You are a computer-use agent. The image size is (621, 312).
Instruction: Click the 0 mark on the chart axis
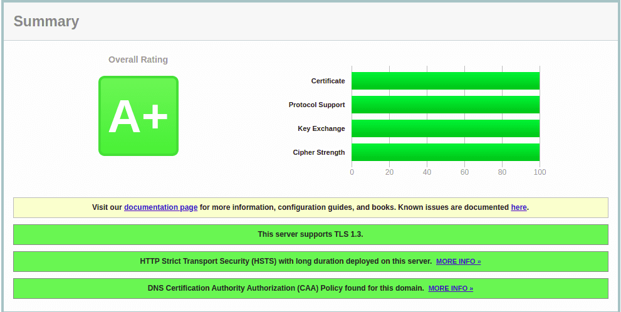tap(352, 172)
